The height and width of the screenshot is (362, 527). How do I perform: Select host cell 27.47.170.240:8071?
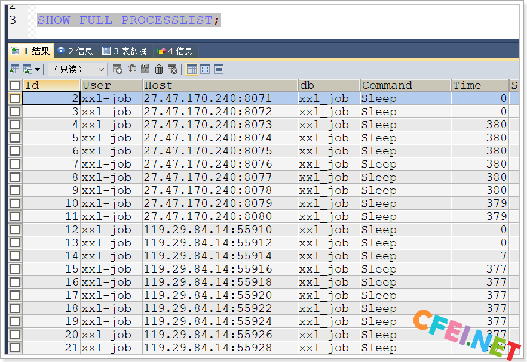(220, 98)
